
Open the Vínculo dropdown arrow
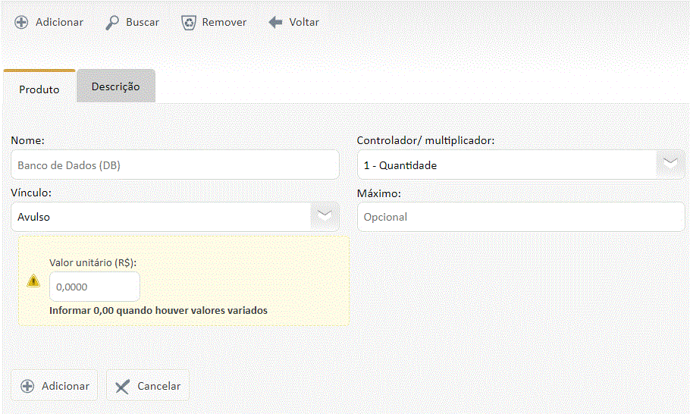324,217
